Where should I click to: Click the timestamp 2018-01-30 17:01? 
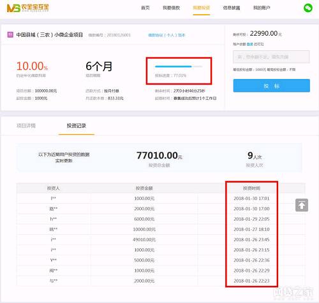251,199
